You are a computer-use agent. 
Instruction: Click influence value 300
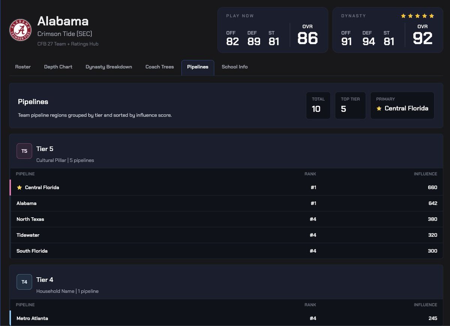tap(432, 251)
